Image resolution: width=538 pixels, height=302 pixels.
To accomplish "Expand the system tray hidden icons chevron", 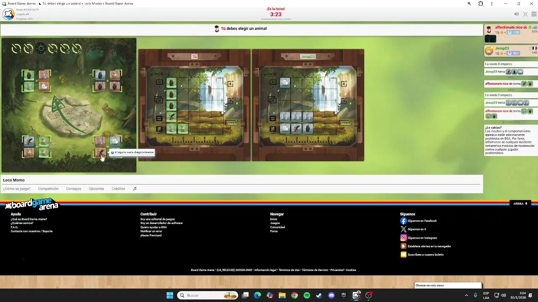I will [466, 295].
